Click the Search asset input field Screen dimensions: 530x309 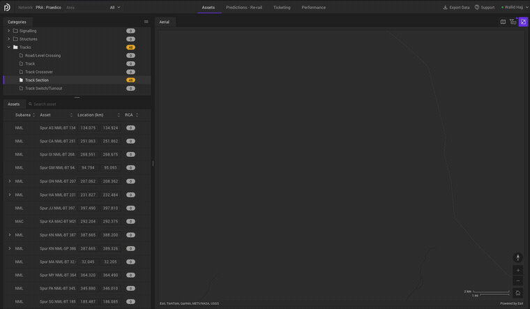89,104
